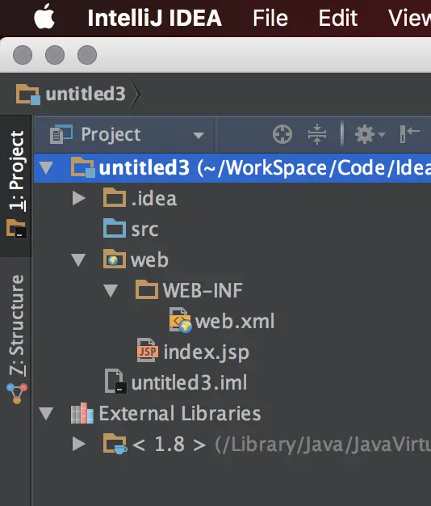This screenshot has height=506, width=431.
Task: Click the web.xml deployment descriptor icon
Action: [180, 320]
